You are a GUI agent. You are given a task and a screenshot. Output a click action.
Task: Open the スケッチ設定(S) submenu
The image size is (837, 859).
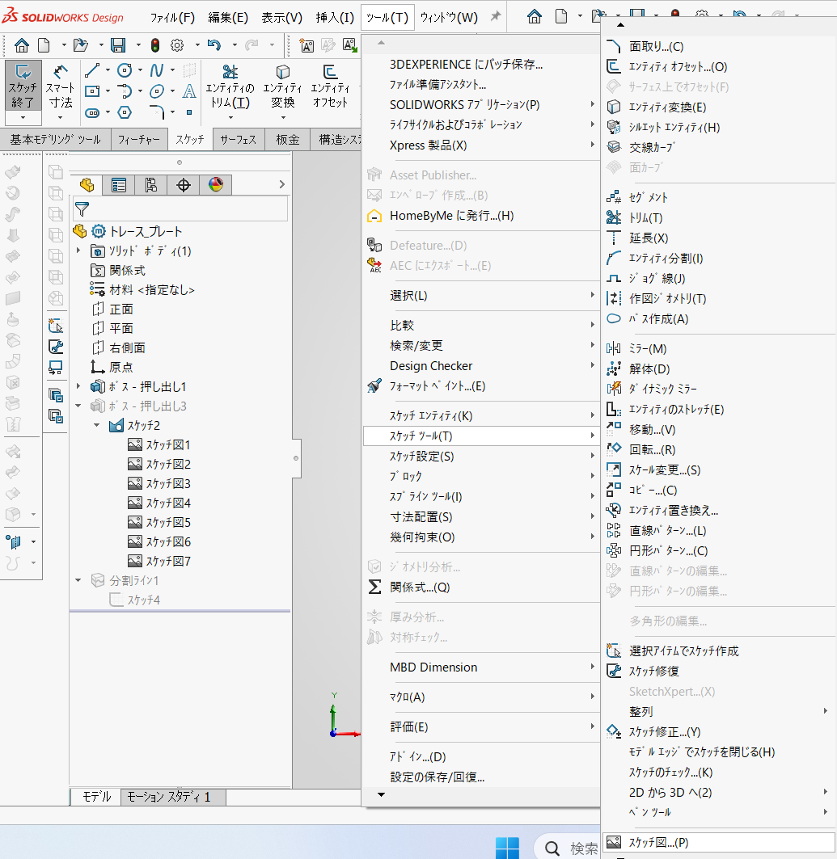[x=481, y=457]
